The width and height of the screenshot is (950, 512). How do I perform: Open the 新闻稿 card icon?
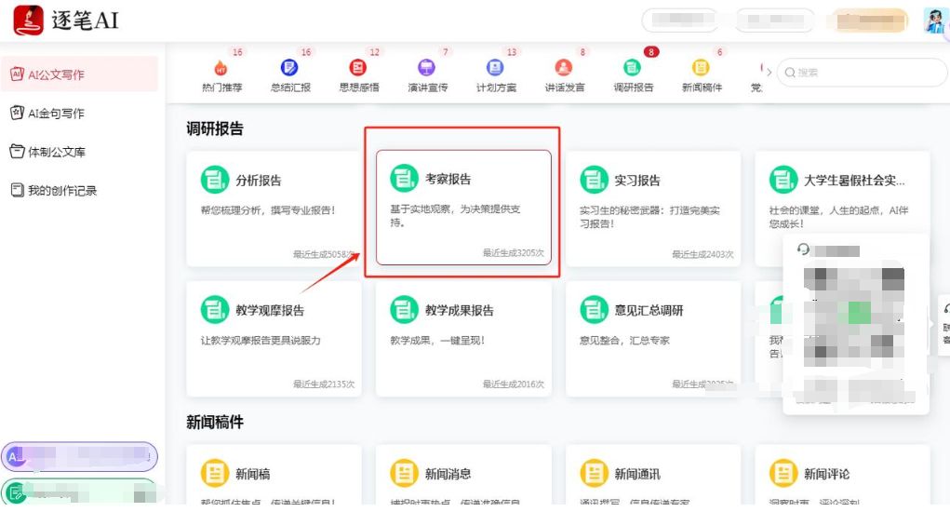tap(215, 473)
